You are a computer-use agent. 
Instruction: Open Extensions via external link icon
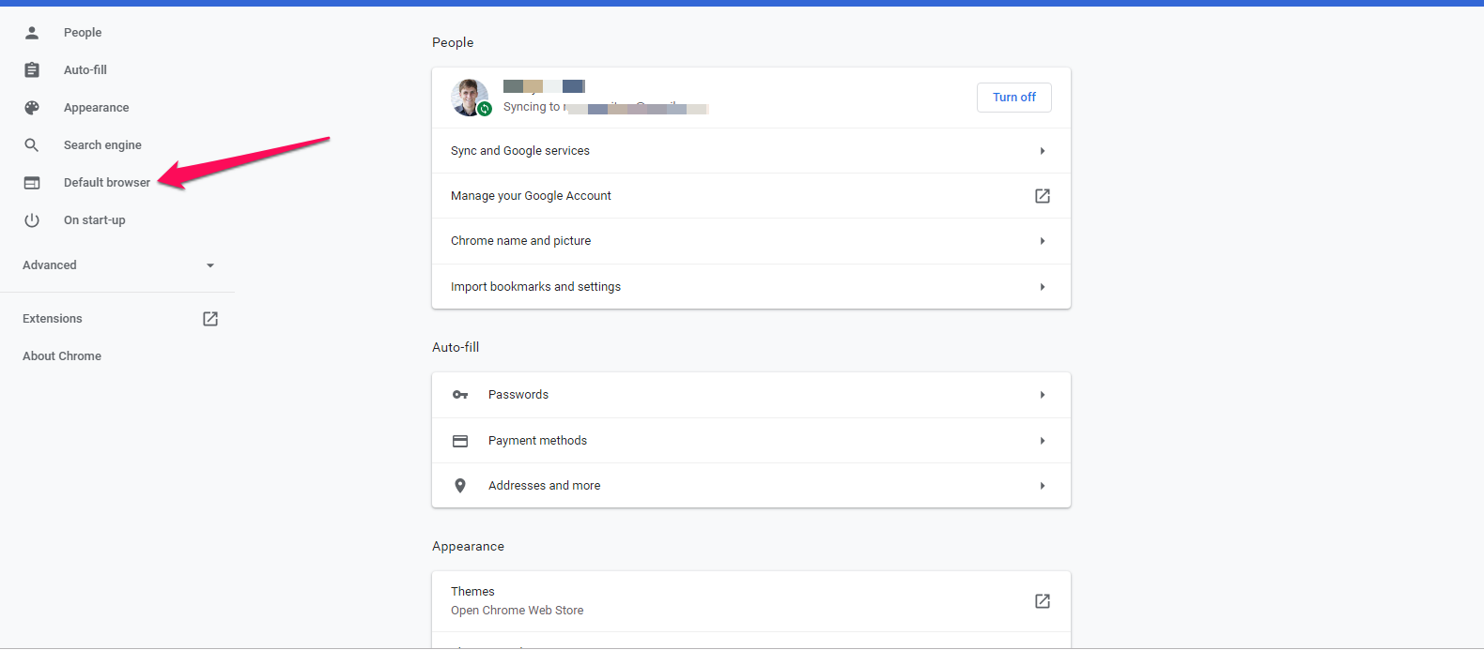point(210,319)
